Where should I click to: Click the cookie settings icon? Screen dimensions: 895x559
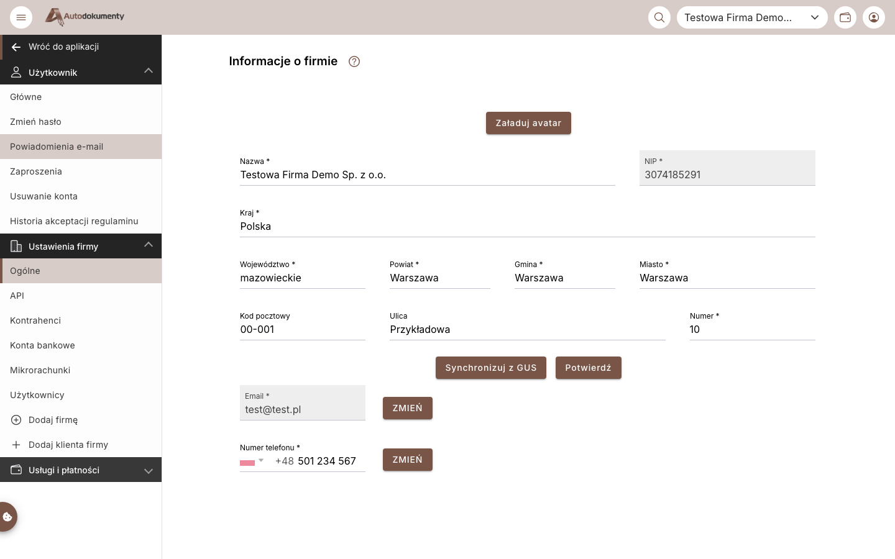pos(7,517)
